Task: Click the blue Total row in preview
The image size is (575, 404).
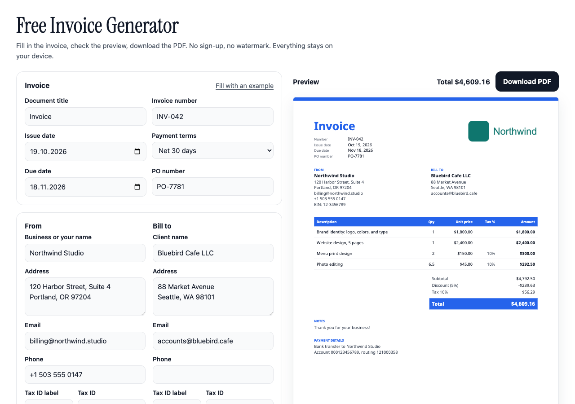Action: pyautogui.click(x=483, y=304)
